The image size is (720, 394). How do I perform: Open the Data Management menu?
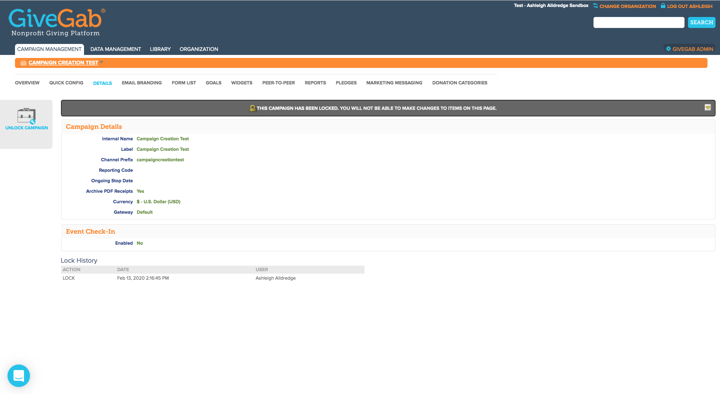(x=116, y=49)
